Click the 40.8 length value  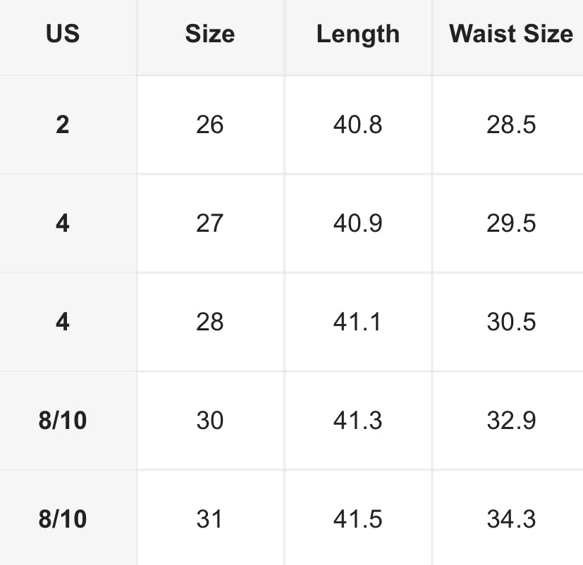357,125
